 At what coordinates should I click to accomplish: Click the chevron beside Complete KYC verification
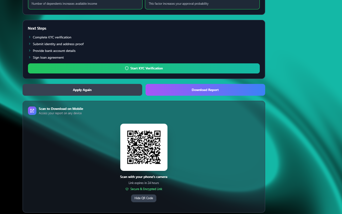click(30, 37)
